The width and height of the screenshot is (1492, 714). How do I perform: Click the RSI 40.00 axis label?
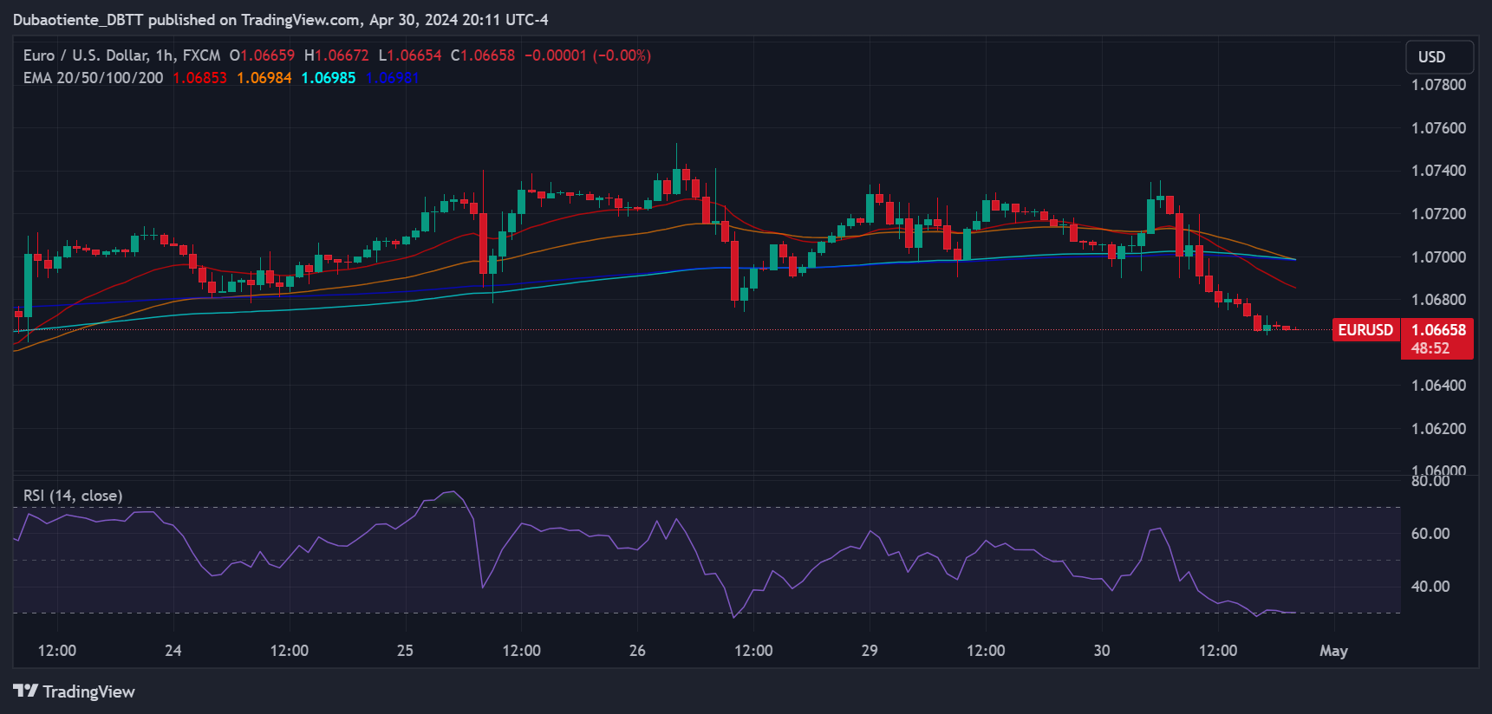(1430, 587)
